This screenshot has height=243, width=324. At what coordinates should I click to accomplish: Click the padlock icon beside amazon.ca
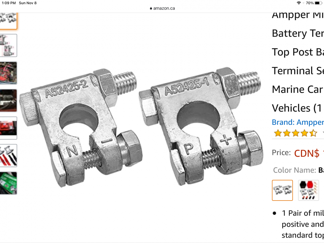pyautogui.click(x=151, y=8)
